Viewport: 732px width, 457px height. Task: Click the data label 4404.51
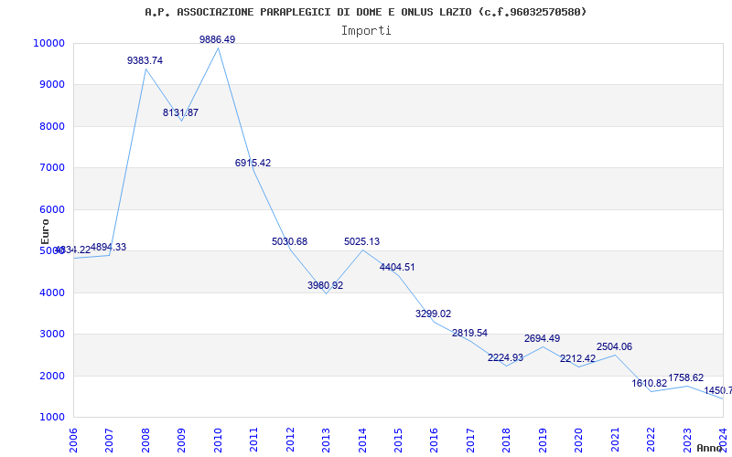click(397, 268)
